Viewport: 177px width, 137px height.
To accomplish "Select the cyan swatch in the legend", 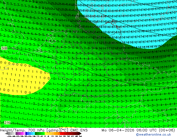I will (x=34, y=134).
